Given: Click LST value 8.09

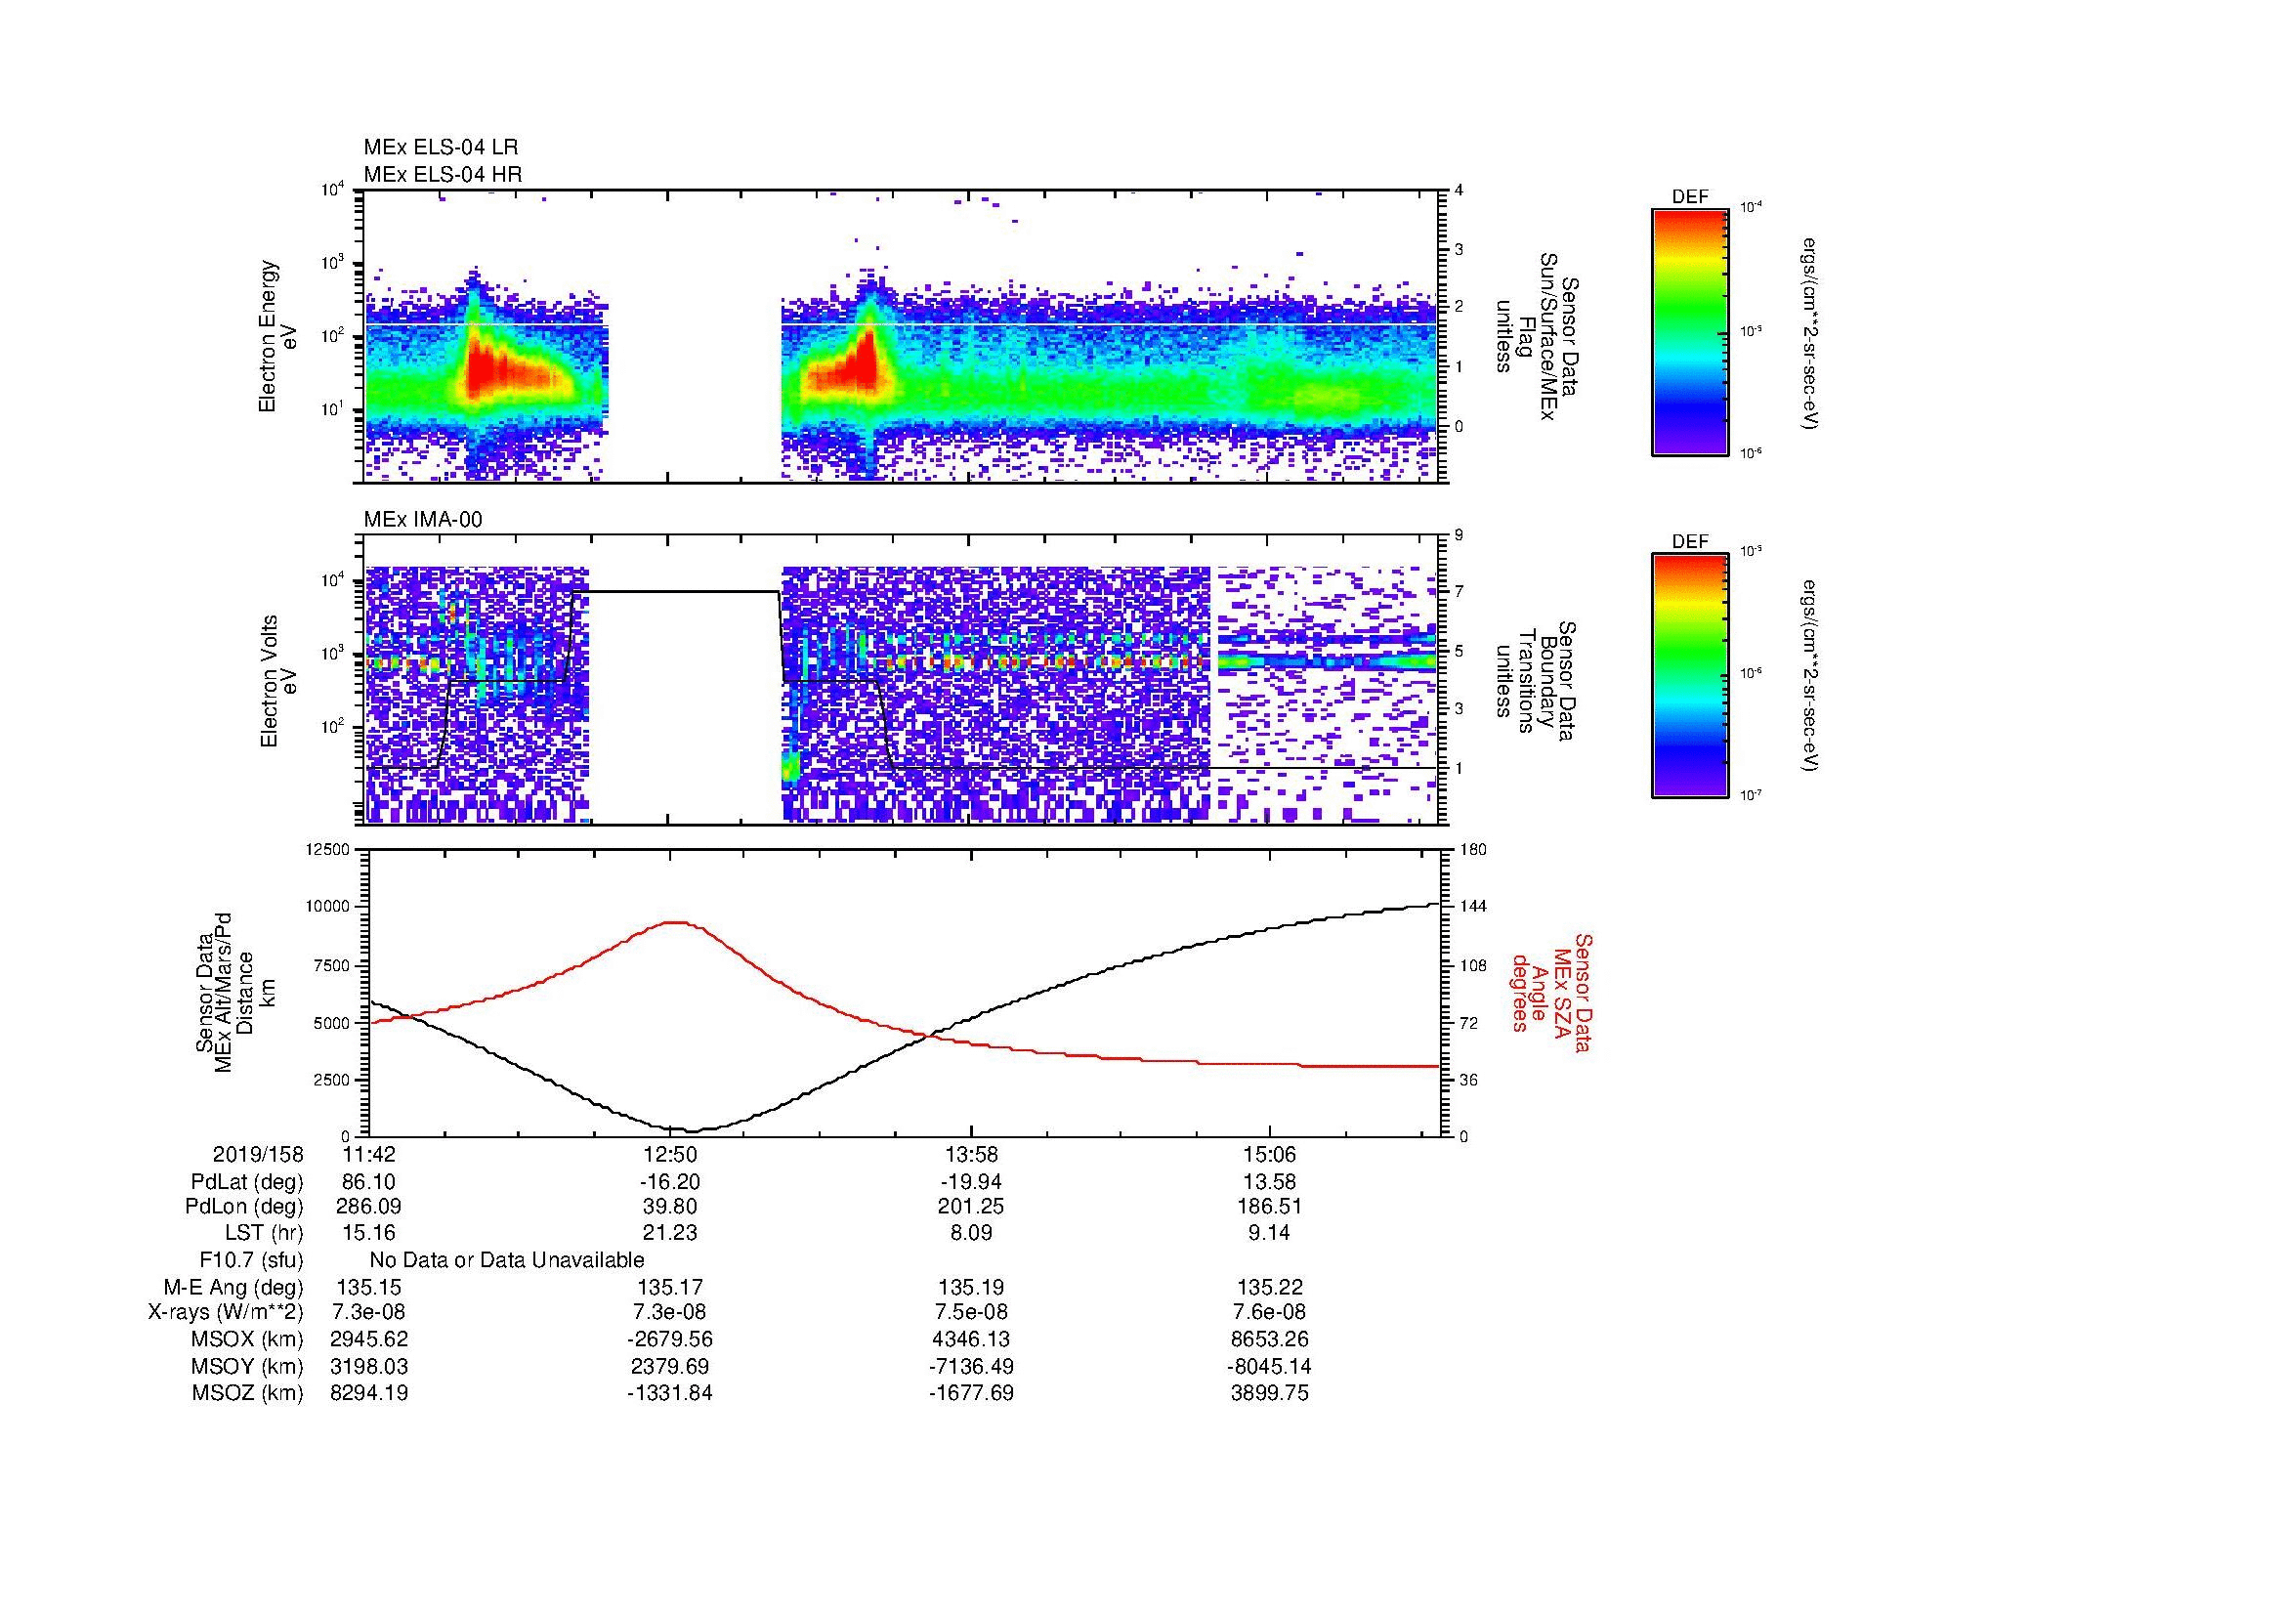Looking at the screenshot, I should point(970,1235).
